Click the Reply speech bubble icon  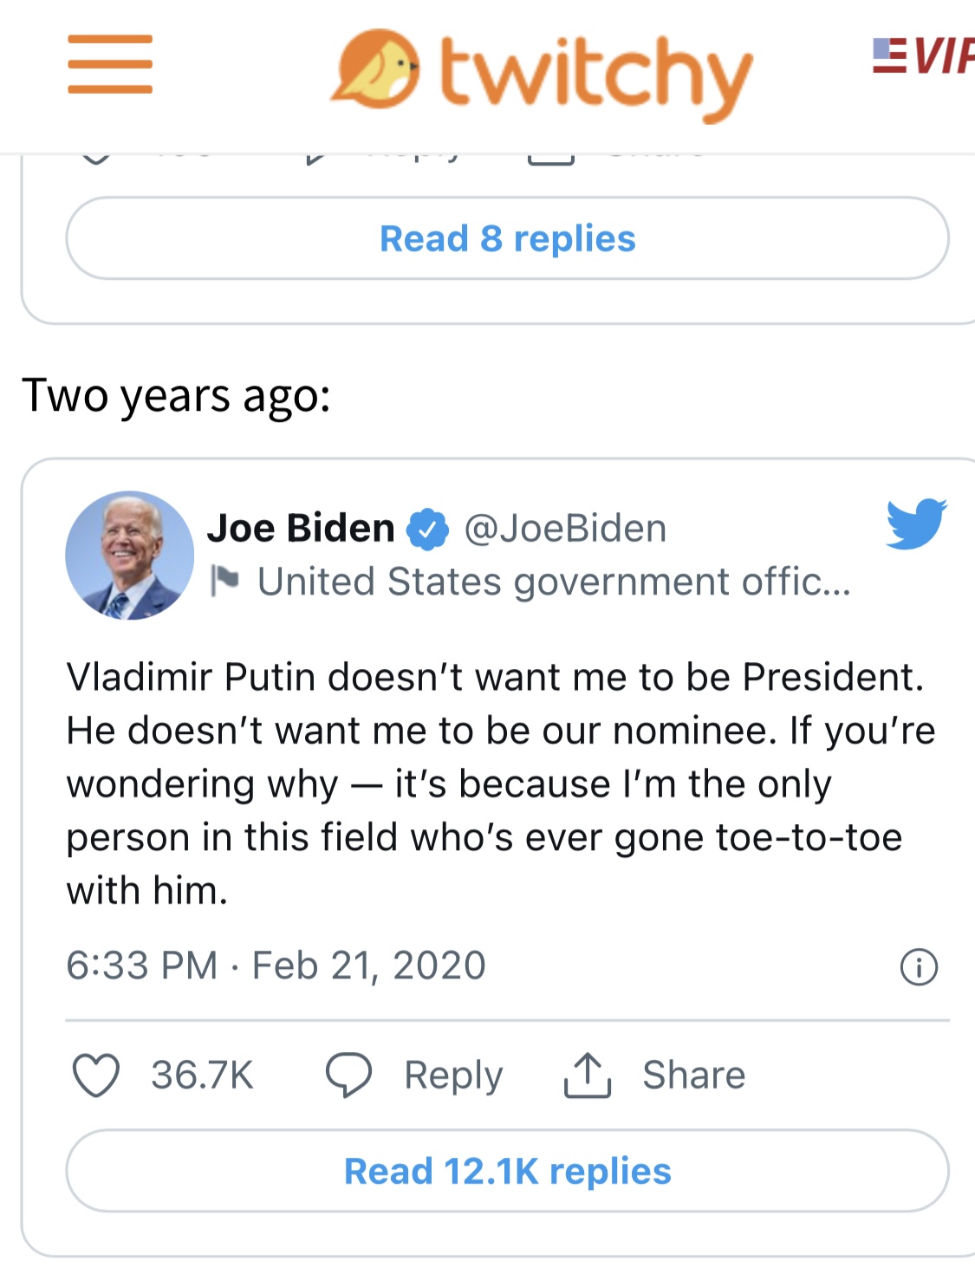(x=348, y=1076)
